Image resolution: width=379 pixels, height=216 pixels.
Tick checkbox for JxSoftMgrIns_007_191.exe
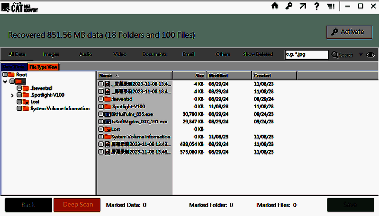click(x=100, y=121)
